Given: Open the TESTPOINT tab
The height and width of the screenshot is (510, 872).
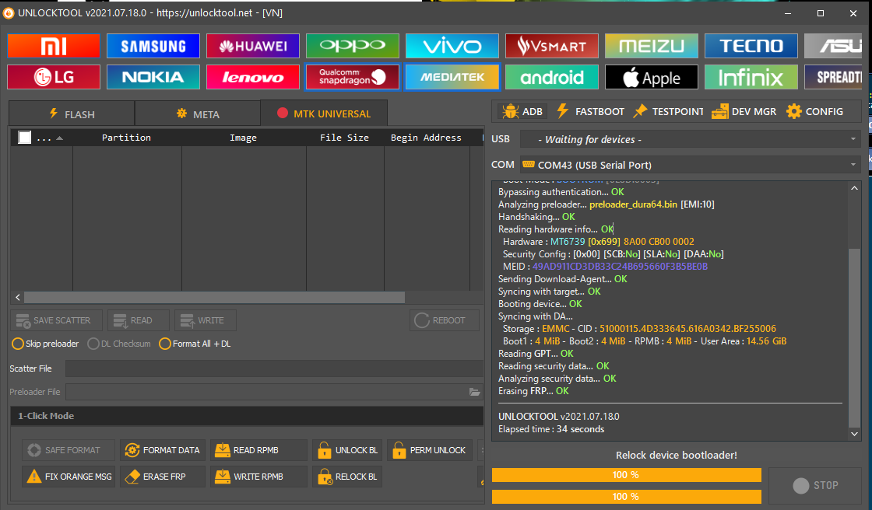Looking at the screenshot, I should coord(669,112).
